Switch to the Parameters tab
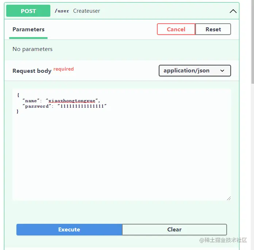Screen dimensions: 254x250 click(x=28, y=29)
